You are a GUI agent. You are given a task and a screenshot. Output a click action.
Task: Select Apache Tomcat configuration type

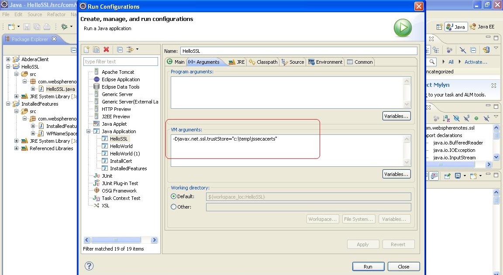coord(118,72)
